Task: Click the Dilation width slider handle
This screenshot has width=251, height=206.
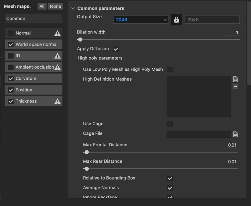Action: click(x=80, y=39)
